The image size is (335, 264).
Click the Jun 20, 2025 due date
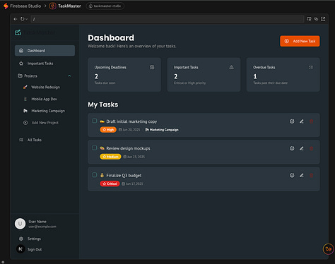(x=129, y=130)
